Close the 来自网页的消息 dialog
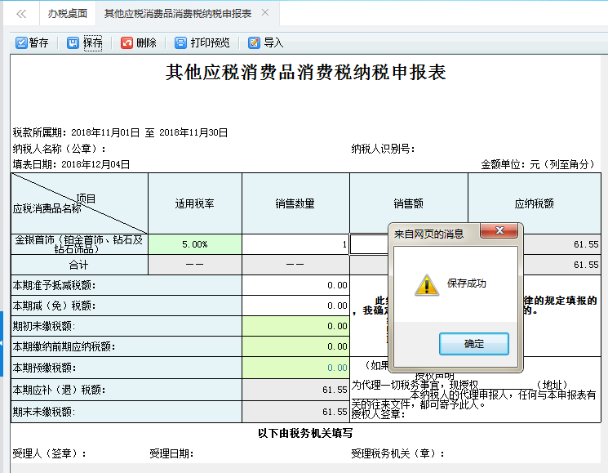608x473 pixels. 499,231
